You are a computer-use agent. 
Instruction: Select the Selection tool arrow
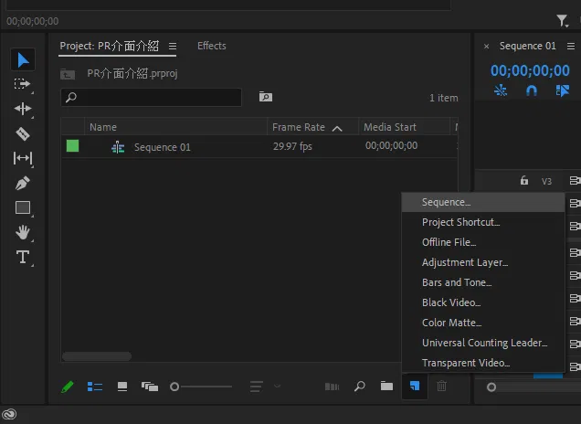coord(23,59)
